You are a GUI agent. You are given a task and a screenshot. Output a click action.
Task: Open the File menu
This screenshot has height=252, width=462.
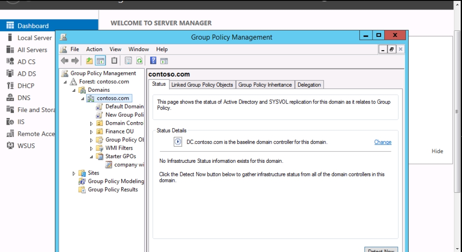tap(75, 49)
